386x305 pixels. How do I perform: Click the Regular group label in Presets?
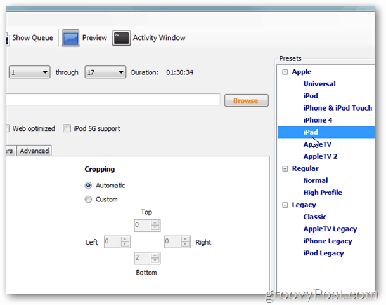(306, 168)
